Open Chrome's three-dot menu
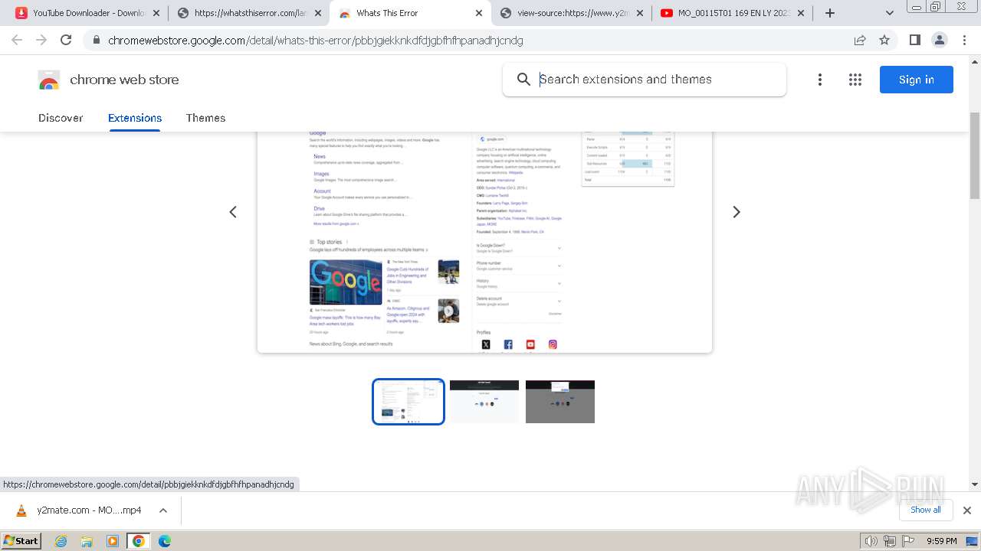The image size is (981, 551). [x=964, y=40]
